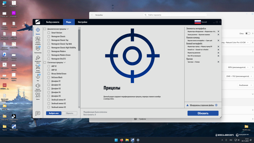The image size is (254, 143).
Task: Collapse the Динамические прицелы group
Action: click(68, 29)
